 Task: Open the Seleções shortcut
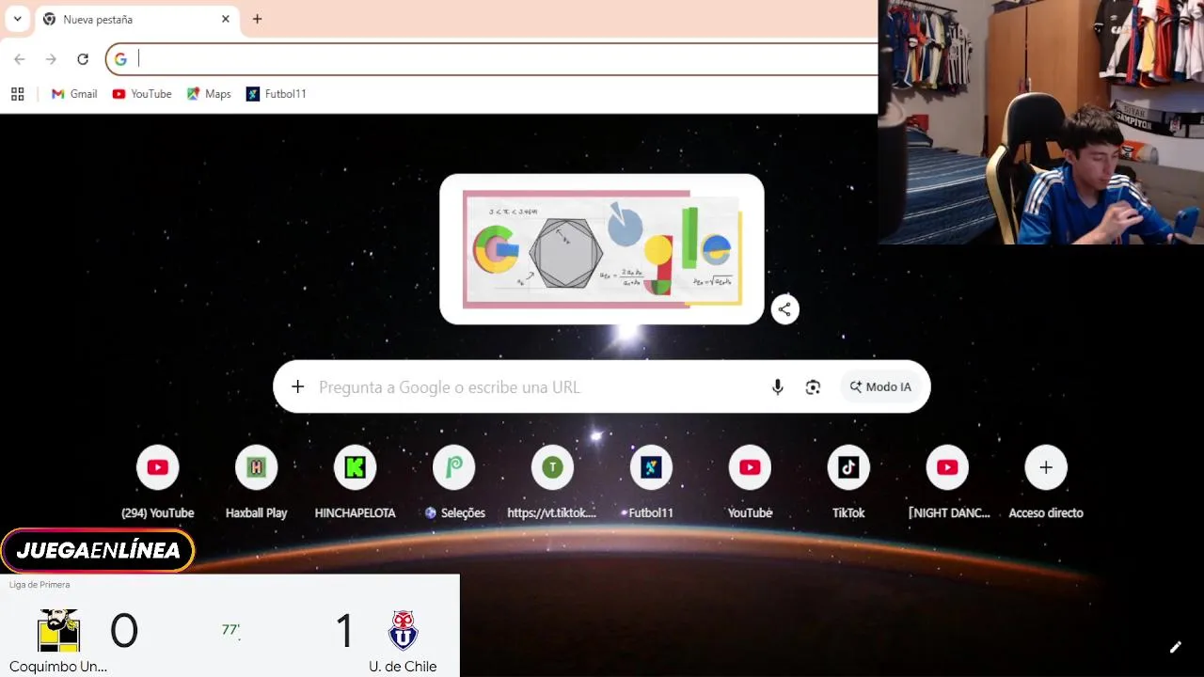pyautogui.click(x=453, y=483)
